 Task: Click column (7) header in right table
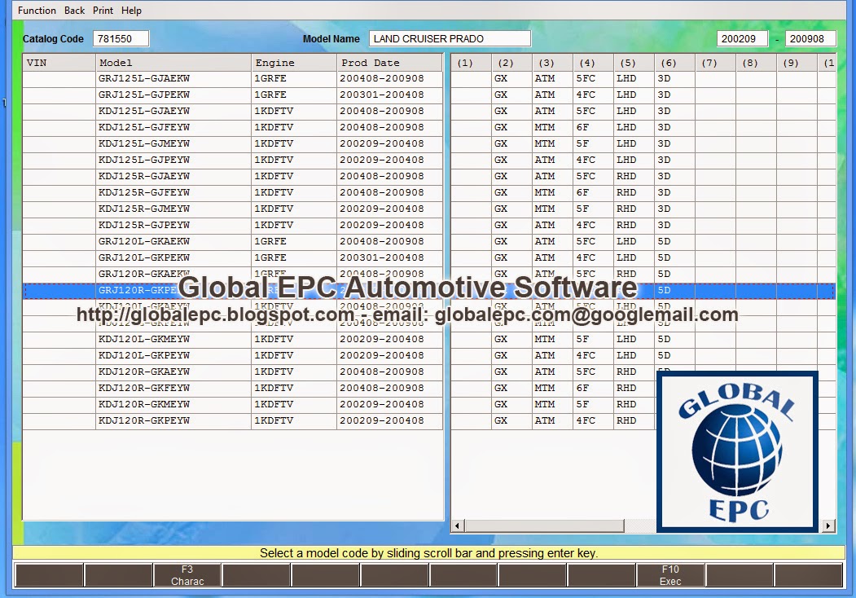click(714, 62)
